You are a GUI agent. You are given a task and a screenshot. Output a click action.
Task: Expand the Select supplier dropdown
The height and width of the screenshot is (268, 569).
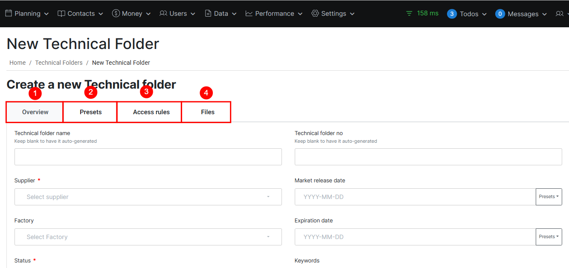coord(148,197)
